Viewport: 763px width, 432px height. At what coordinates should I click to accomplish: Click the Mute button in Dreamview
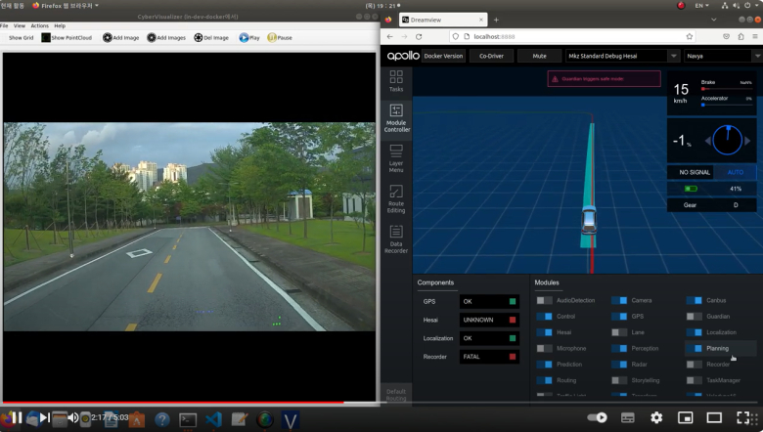click(x=539, y=56)
